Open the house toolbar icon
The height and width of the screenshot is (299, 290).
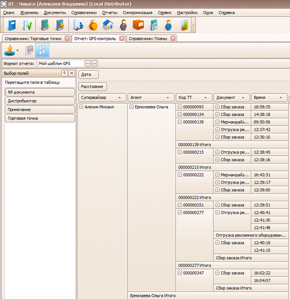(x=108, y=25)
